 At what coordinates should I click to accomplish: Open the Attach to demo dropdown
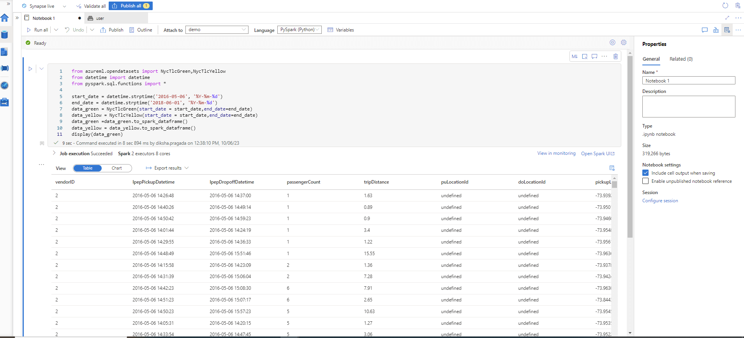[x=217, y=30]
